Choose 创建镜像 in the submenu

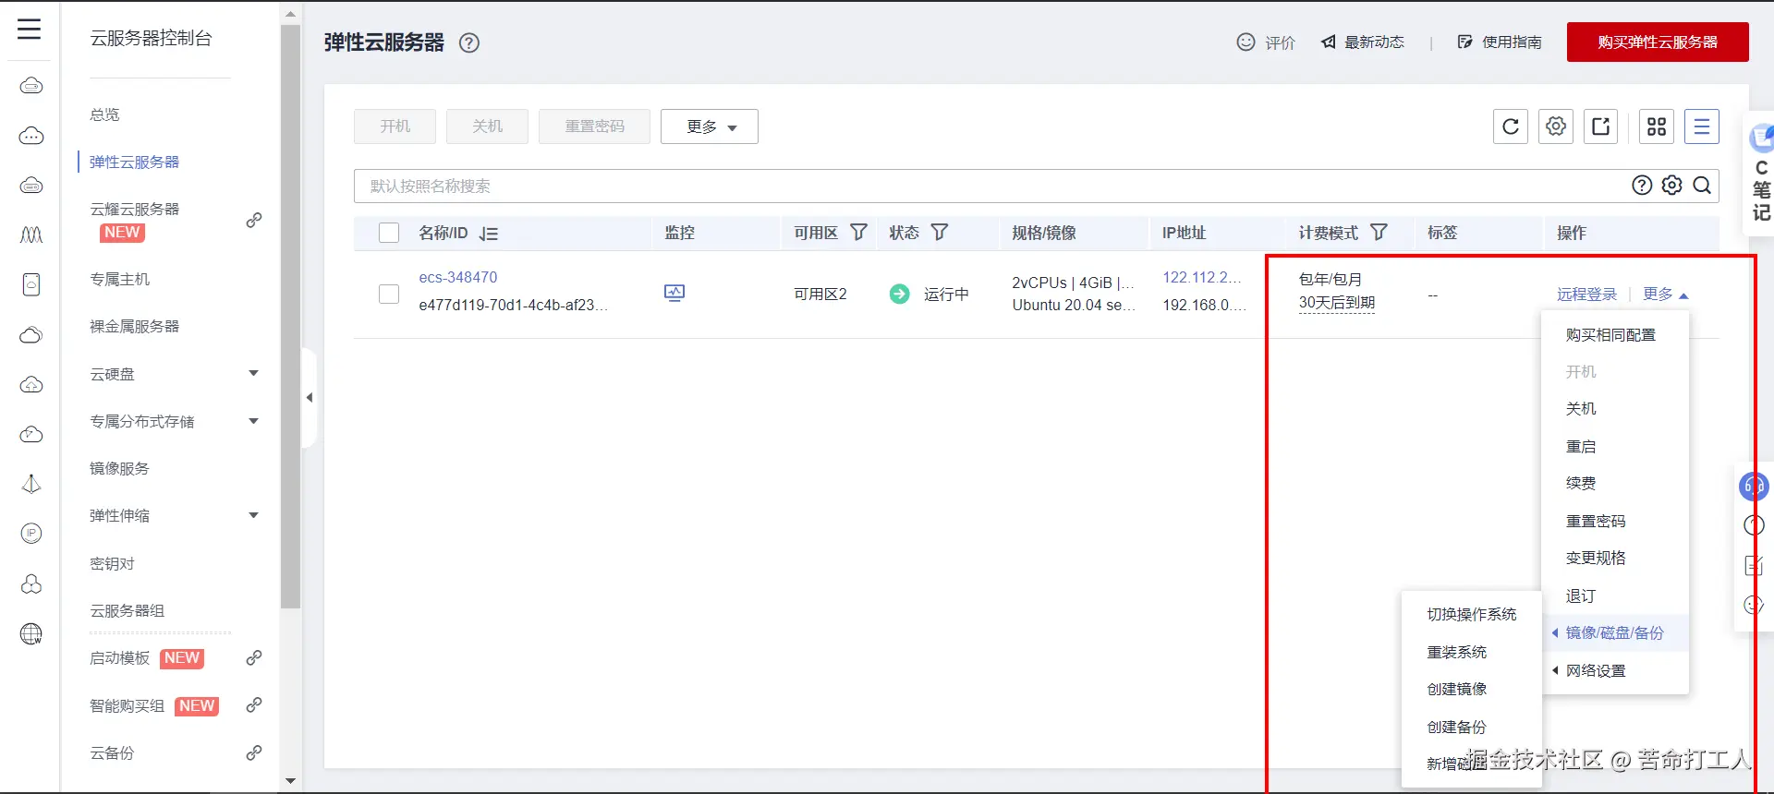1457,690
